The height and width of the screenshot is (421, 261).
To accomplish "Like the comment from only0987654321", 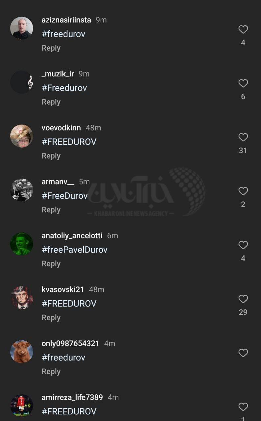I will pyautogui.click(x=243, y=353).
